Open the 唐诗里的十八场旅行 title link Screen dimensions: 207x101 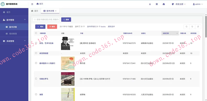[x=47, y=63]
